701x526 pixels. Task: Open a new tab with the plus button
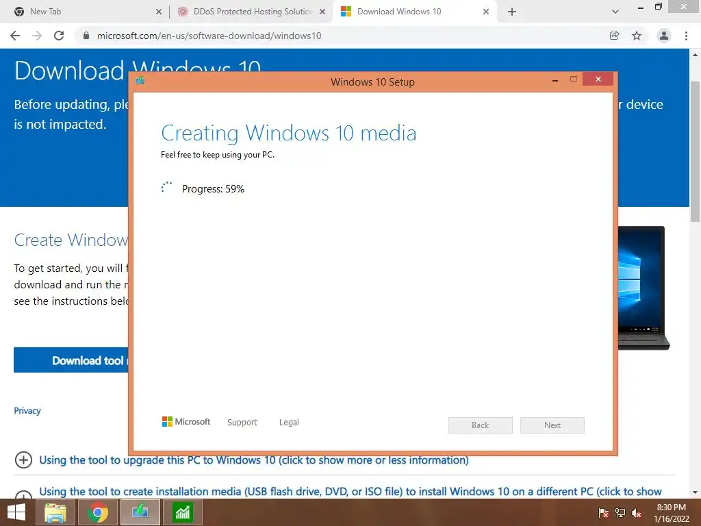point(512,12)
